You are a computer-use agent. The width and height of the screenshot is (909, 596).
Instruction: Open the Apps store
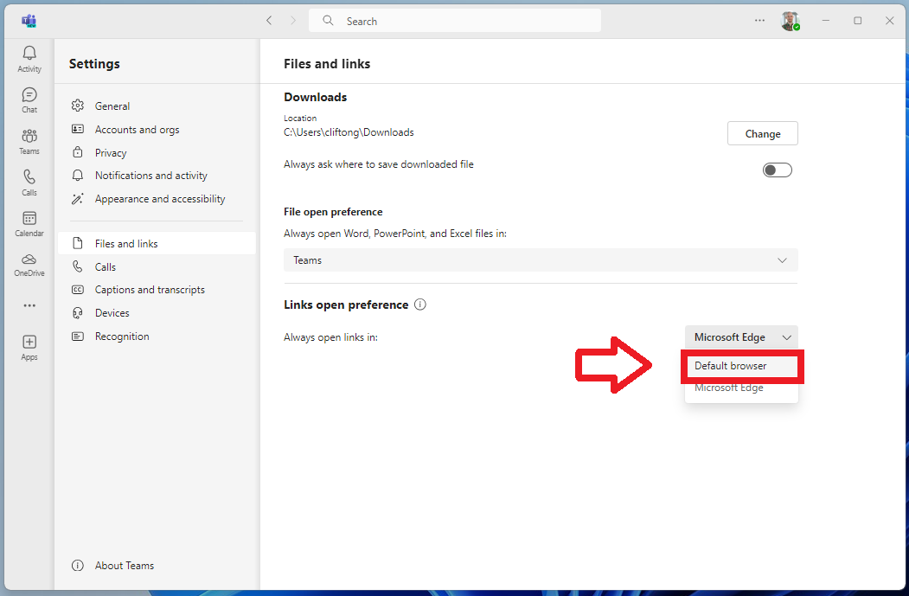click(x=29, y=348)
